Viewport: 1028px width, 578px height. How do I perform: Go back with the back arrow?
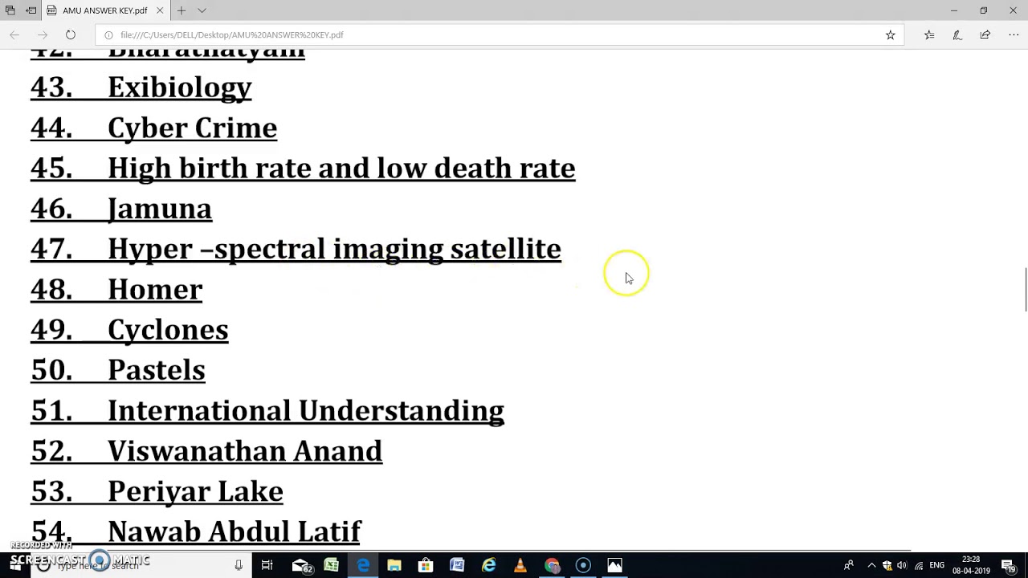(14, 35)
